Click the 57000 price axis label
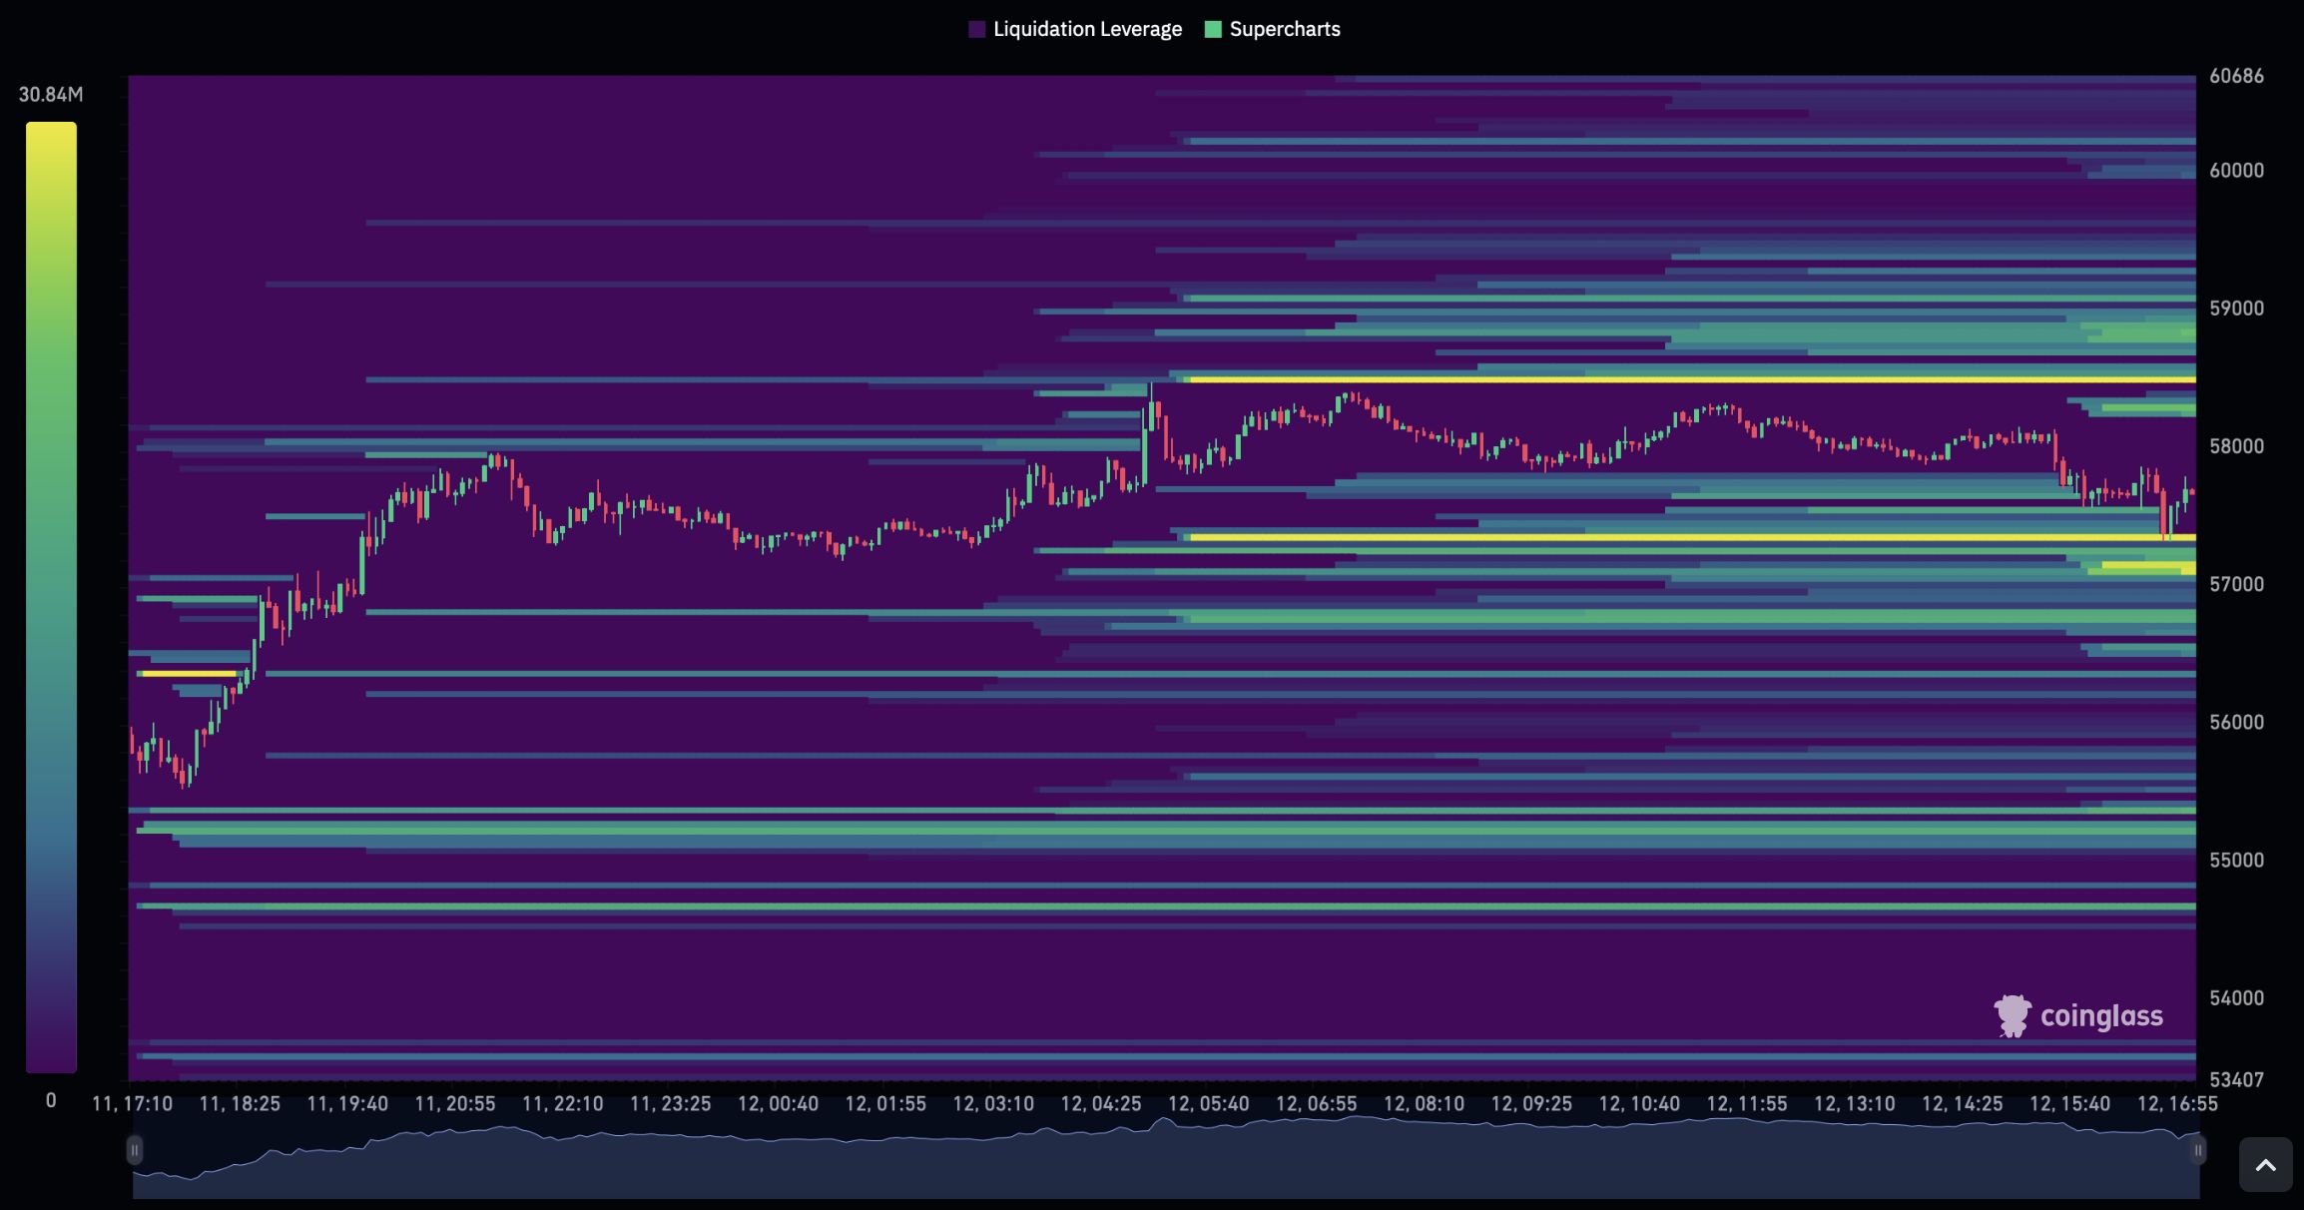The width and height of the screenshot is (2304, 1210). click(x=2236, y=584)
